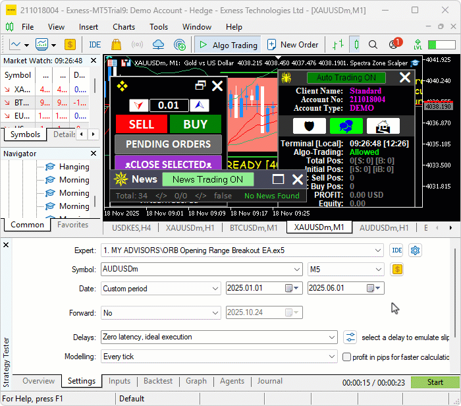Click the 0.01 lot size field
The width and height of the screenshot is (461, 406).
pos(169,105)
